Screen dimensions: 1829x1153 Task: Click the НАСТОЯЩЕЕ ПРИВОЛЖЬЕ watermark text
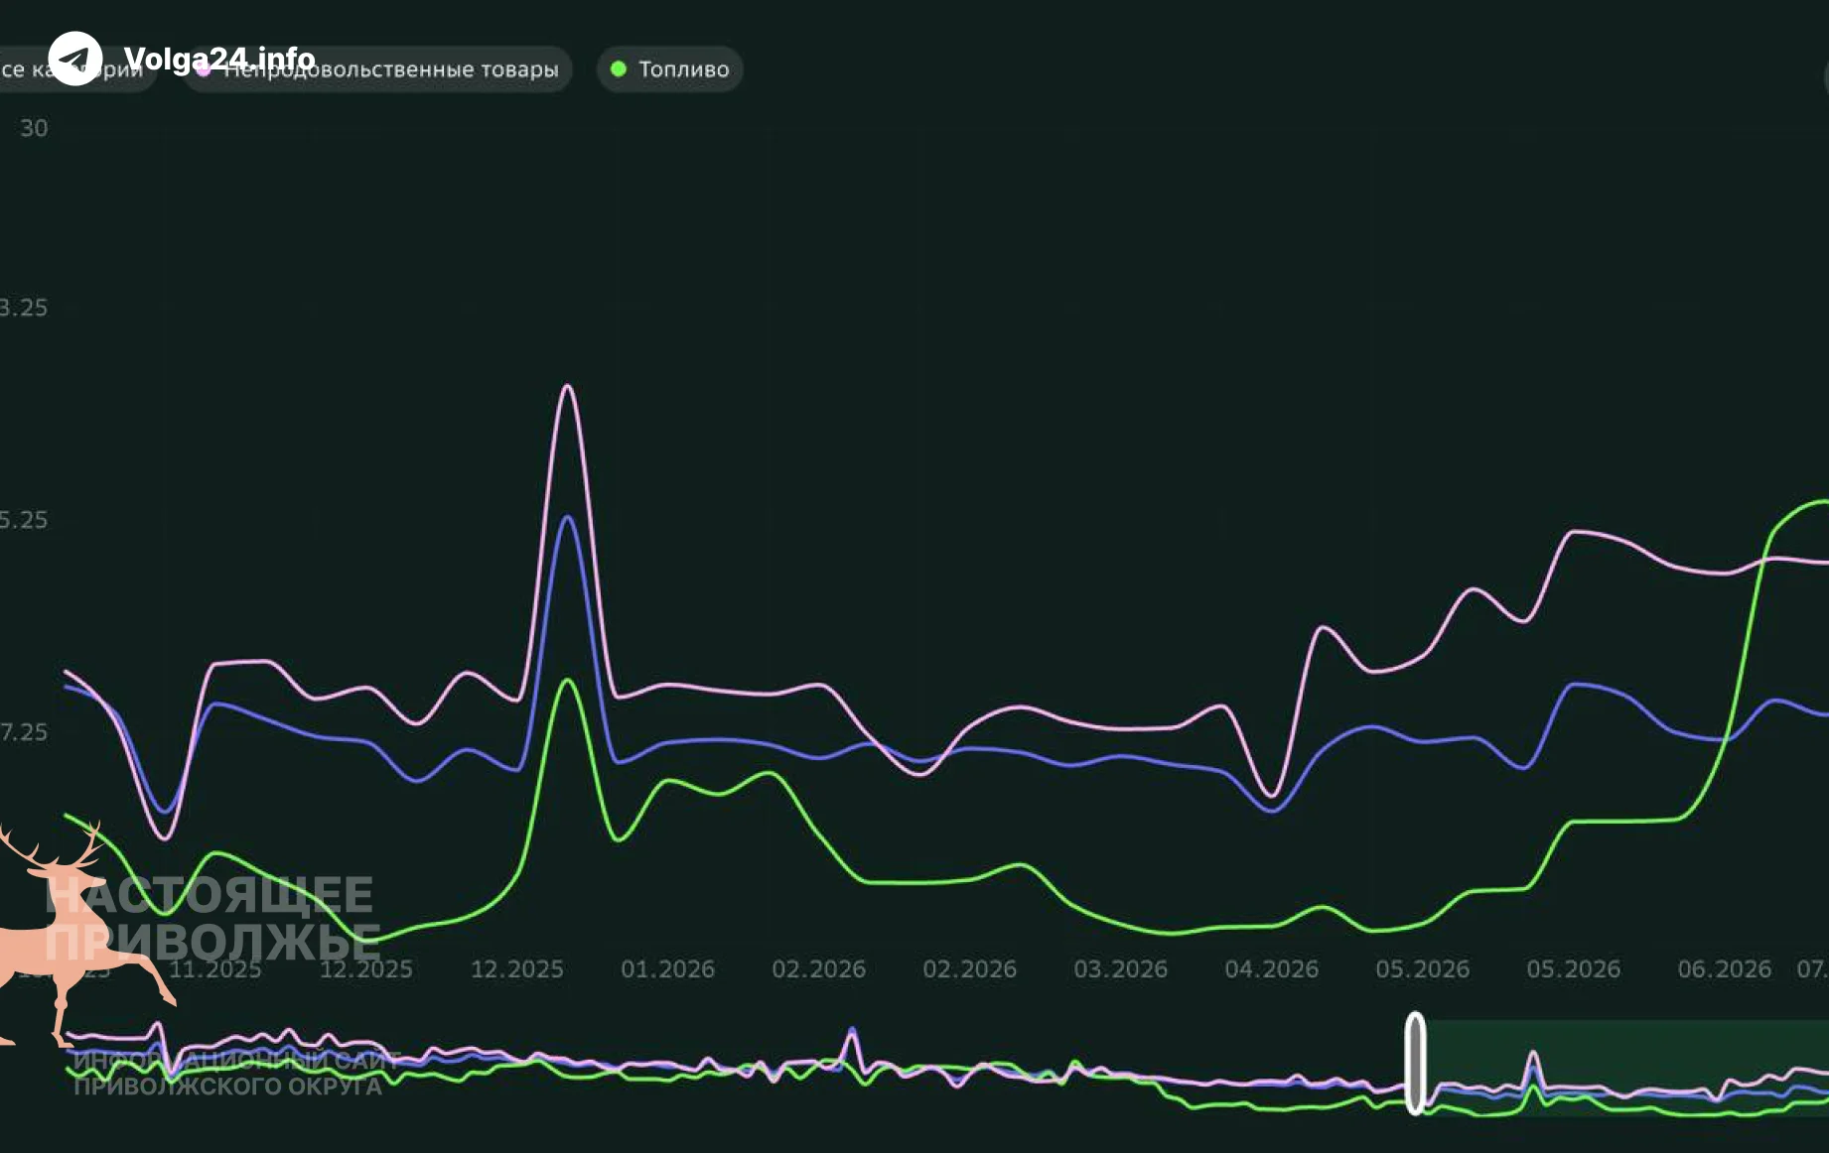(x=212, y=919)
